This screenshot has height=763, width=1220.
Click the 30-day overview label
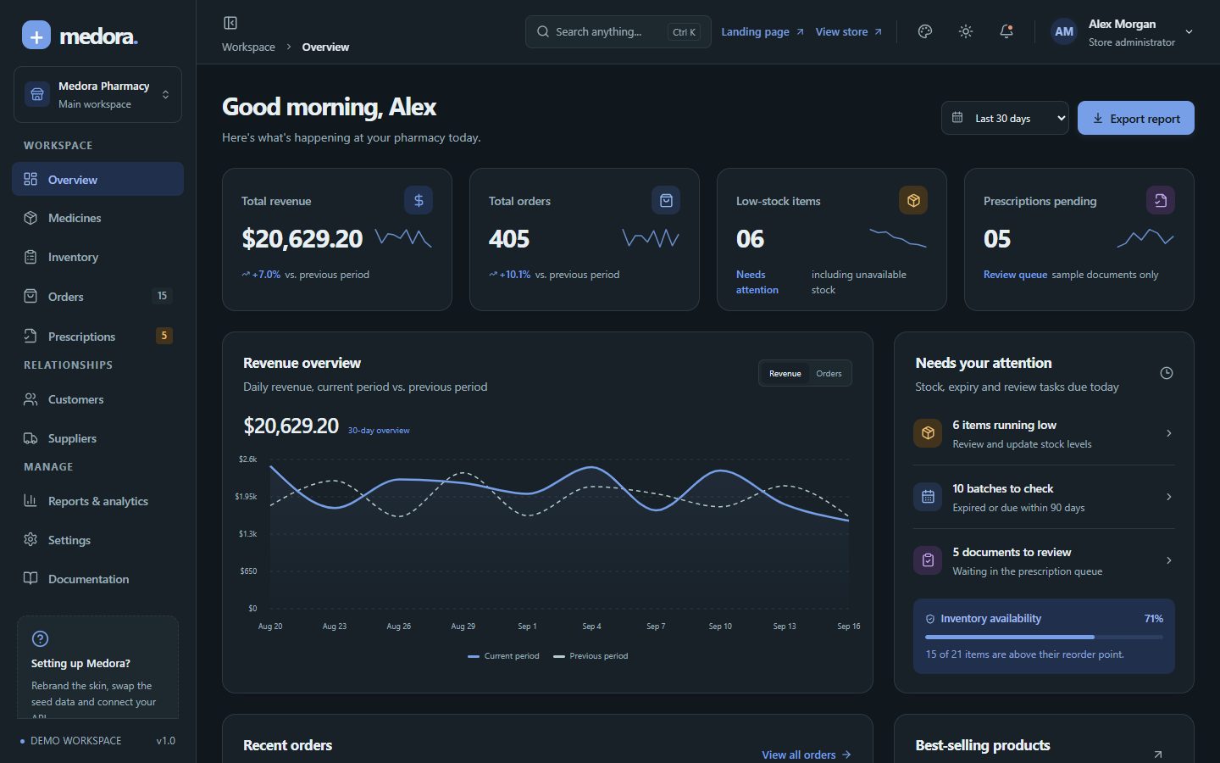pyautogui.click(x=379, y=431)
